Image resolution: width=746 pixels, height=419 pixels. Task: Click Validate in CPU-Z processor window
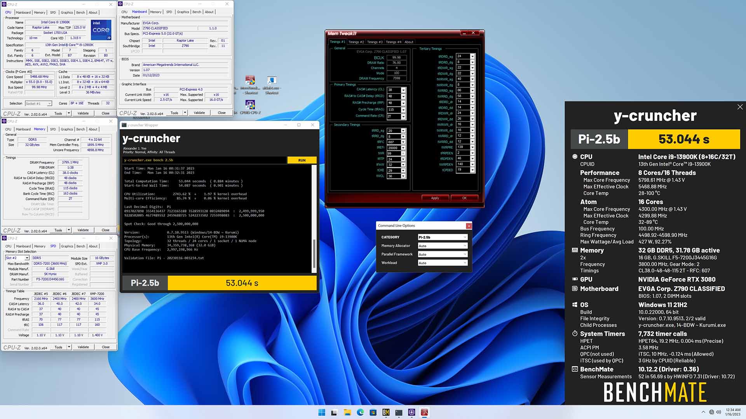83,114
